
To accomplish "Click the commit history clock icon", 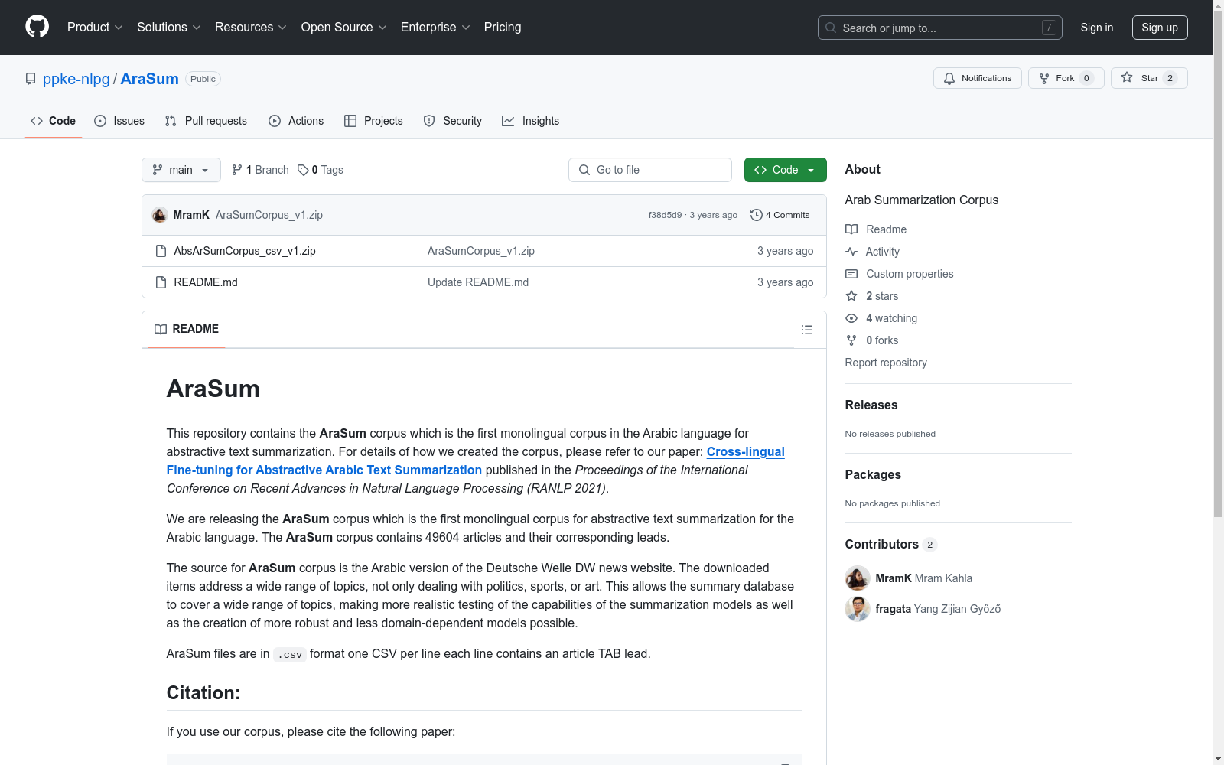I will click(x=756, y=215).
